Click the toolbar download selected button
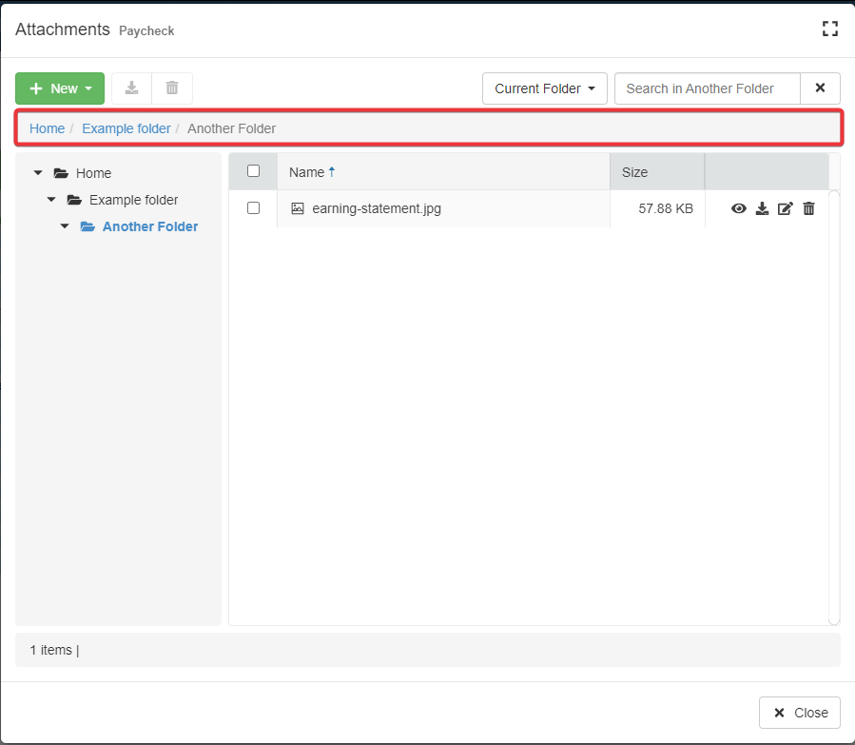 tap(132, 88)
